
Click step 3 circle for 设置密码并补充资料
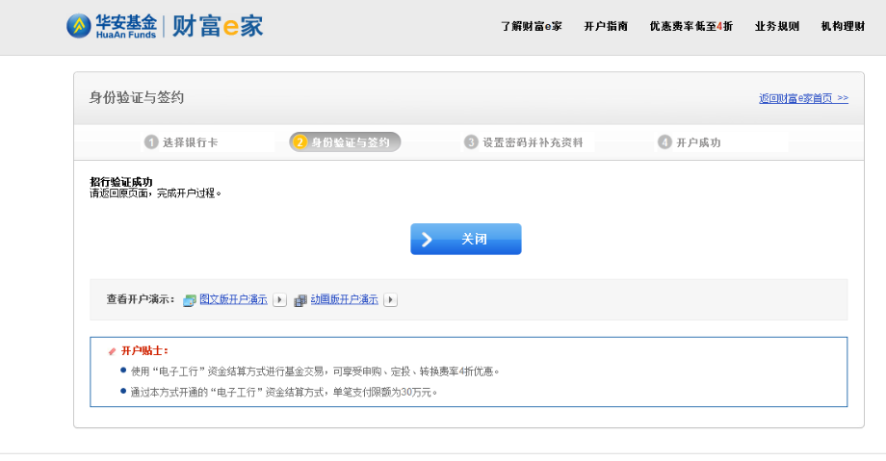click(471, 142)
